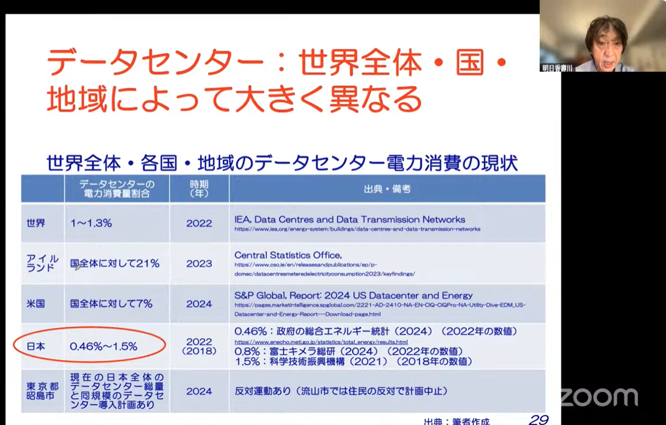Click the orange slide title text
The image size is (666, 425).
[x=275, y=82]
